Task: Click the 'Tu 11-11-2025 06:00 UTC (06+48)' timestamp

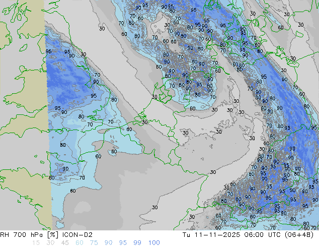Action: 248,235
